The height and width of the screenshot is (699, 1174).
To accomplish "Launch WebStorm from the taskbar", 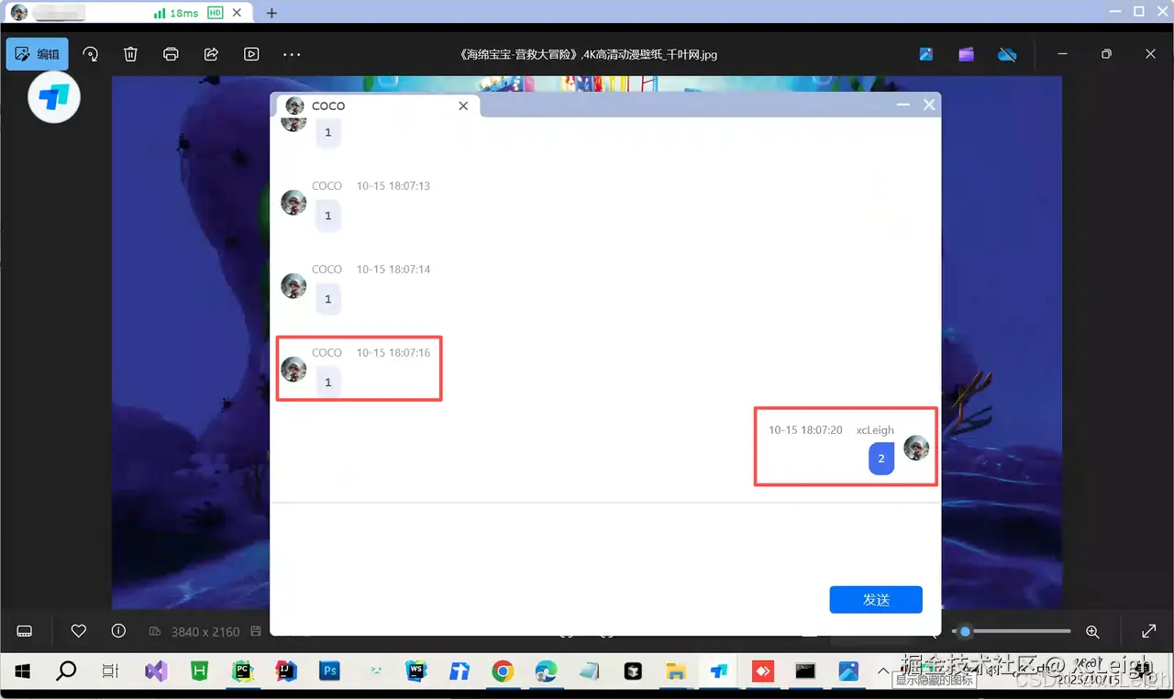I will (x=416, y=671).
